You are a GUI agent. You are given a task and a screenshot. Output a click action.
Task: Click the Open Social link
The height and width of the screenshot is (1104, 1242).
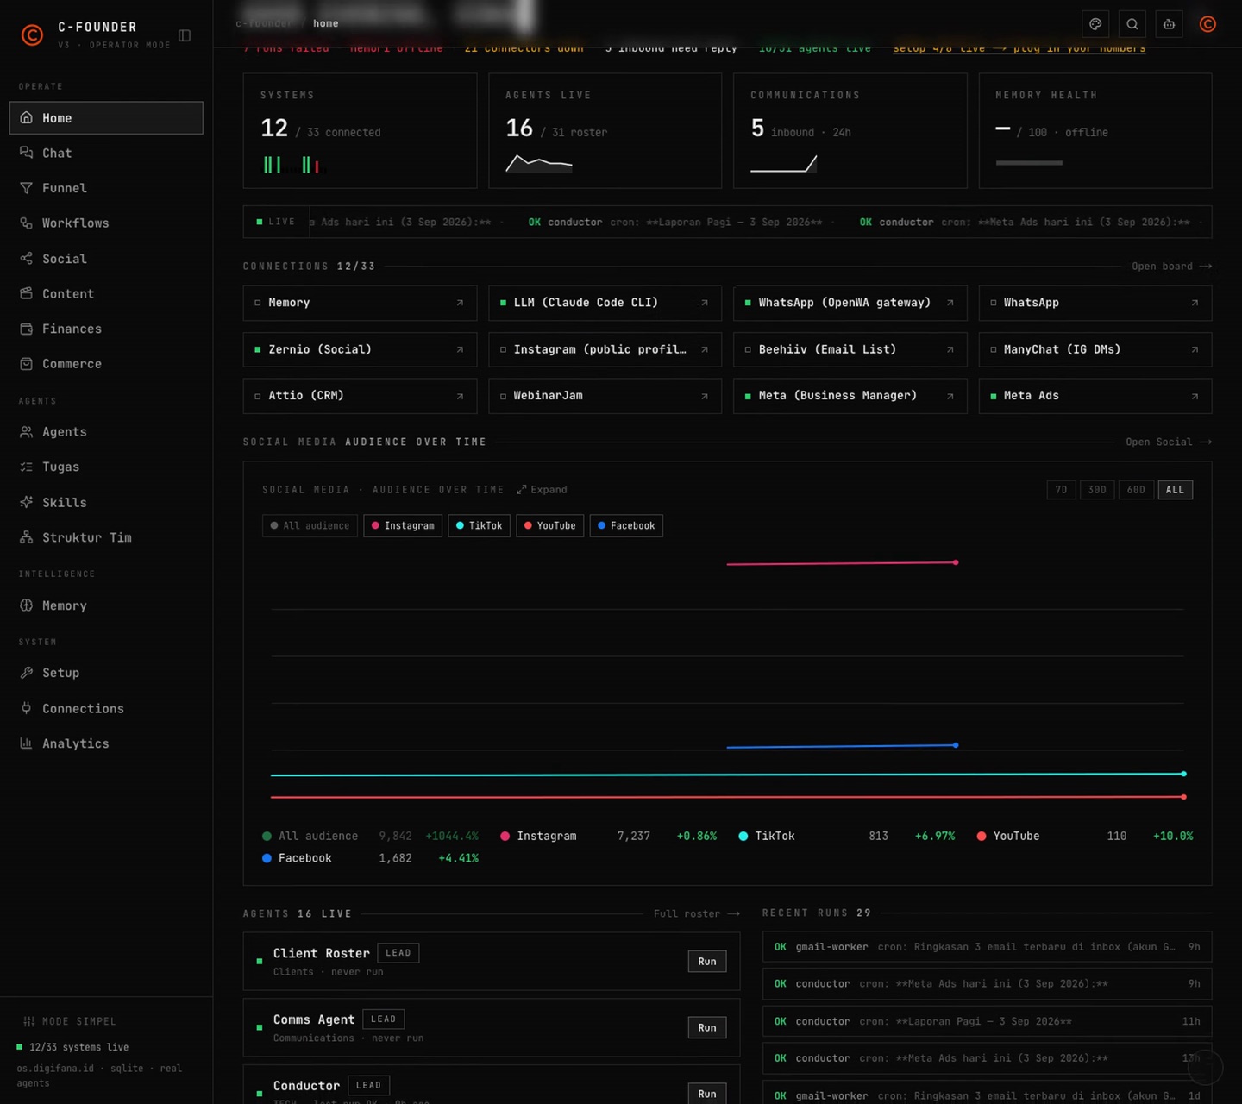[x=1169, y=442]
